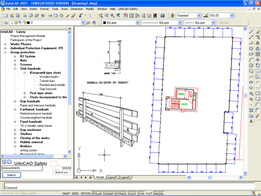Screen dimensions: 261x196
Task: Toggle DYN dynamic input
Action: pyautogui.click(x=141, y=194)
